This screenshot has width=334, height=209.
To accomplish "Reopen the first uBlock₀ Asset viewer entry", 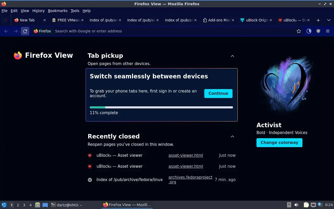I will coord(162,155).
